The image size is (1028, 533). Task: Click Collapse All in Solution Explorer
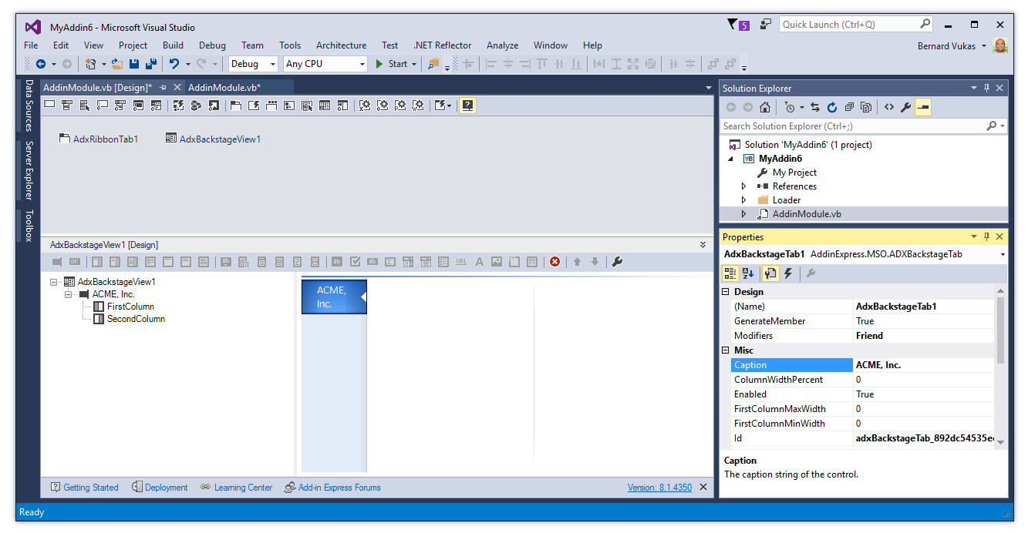click(x=849, y=107)
